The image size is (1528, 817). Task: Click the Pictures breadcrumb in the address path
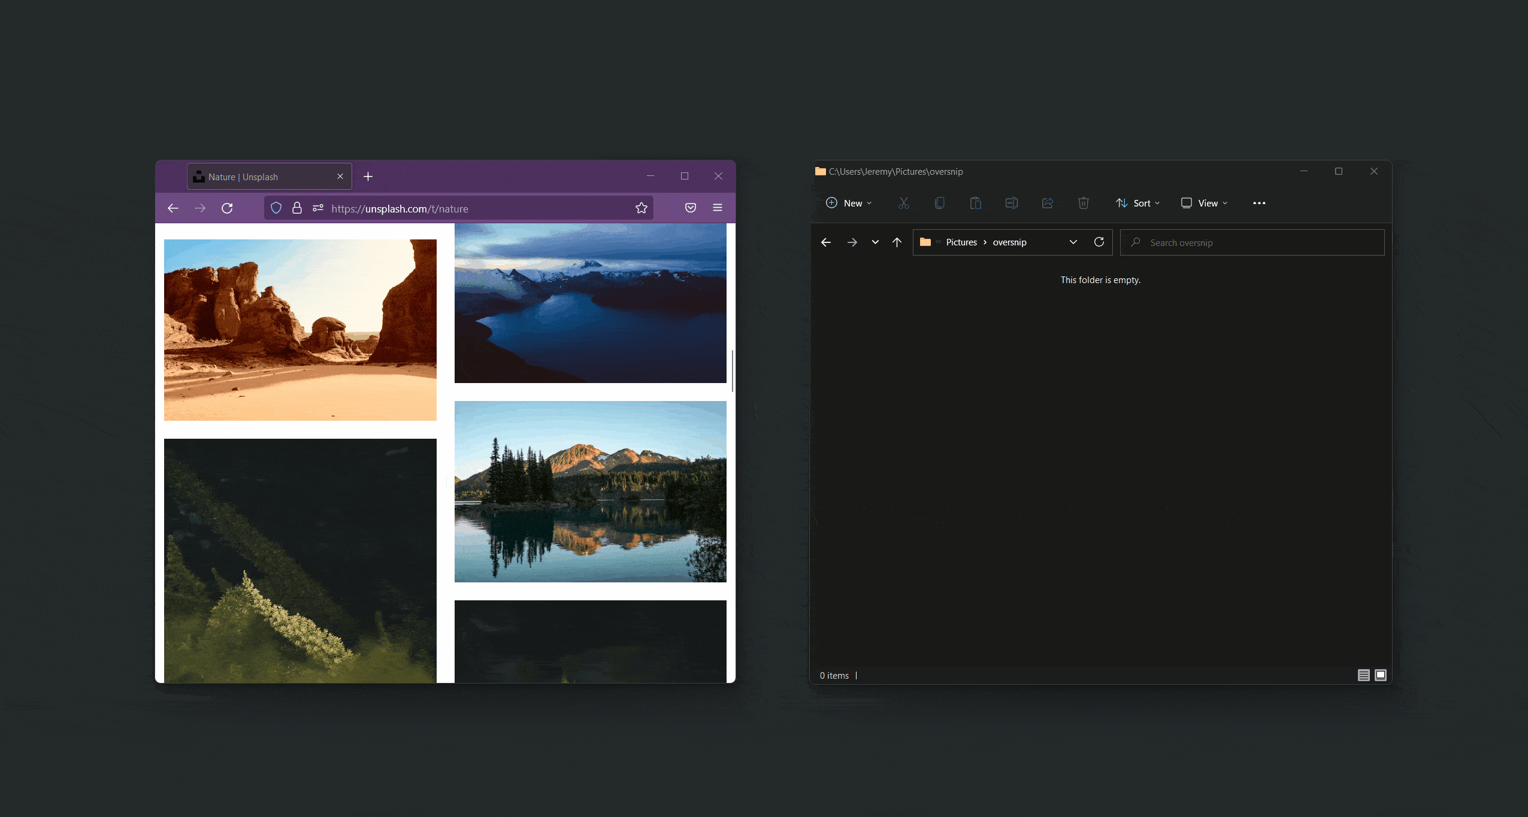point(961,242)
